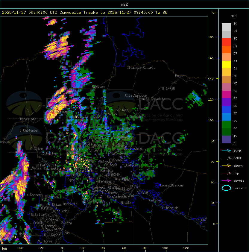Click the 'L_Dormida' map label
The height and width of the screenshot is (252, 249).
tap(170, 208)
